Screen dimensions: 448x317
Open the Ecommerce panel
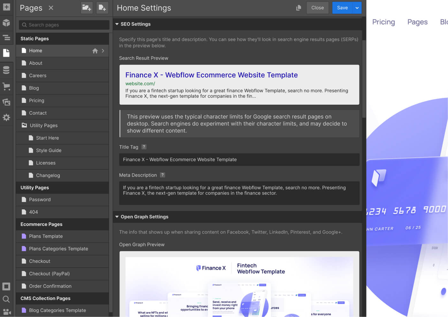click(6, 86)
